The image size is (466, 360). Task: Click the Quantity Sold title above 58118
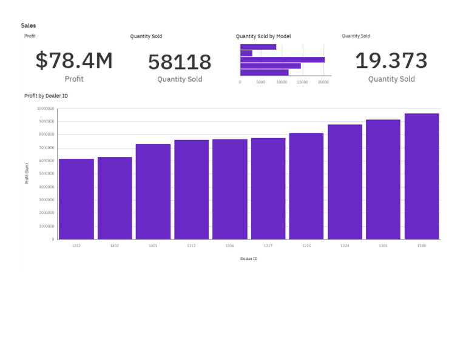click(x=146, y=36)
